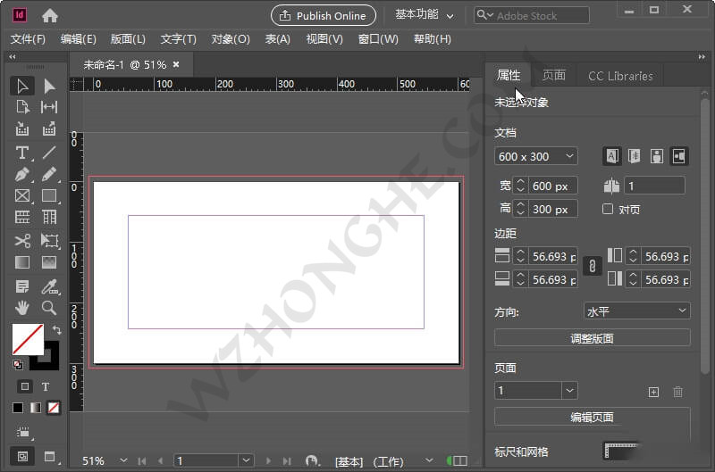Select the Direct Selection tool
715x472 pixels.
[49, 86]
